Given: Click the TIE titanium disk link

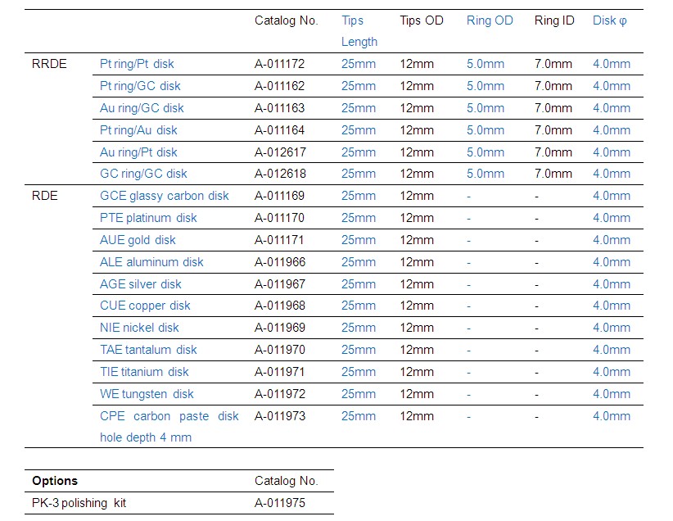Looking at the screenshot, I should coord(144,372).
